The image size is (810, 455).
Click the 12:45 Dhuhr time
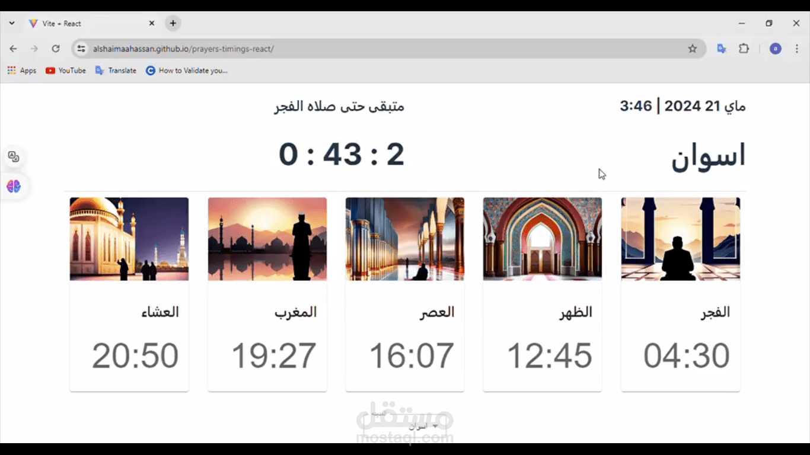click(549, 355)
